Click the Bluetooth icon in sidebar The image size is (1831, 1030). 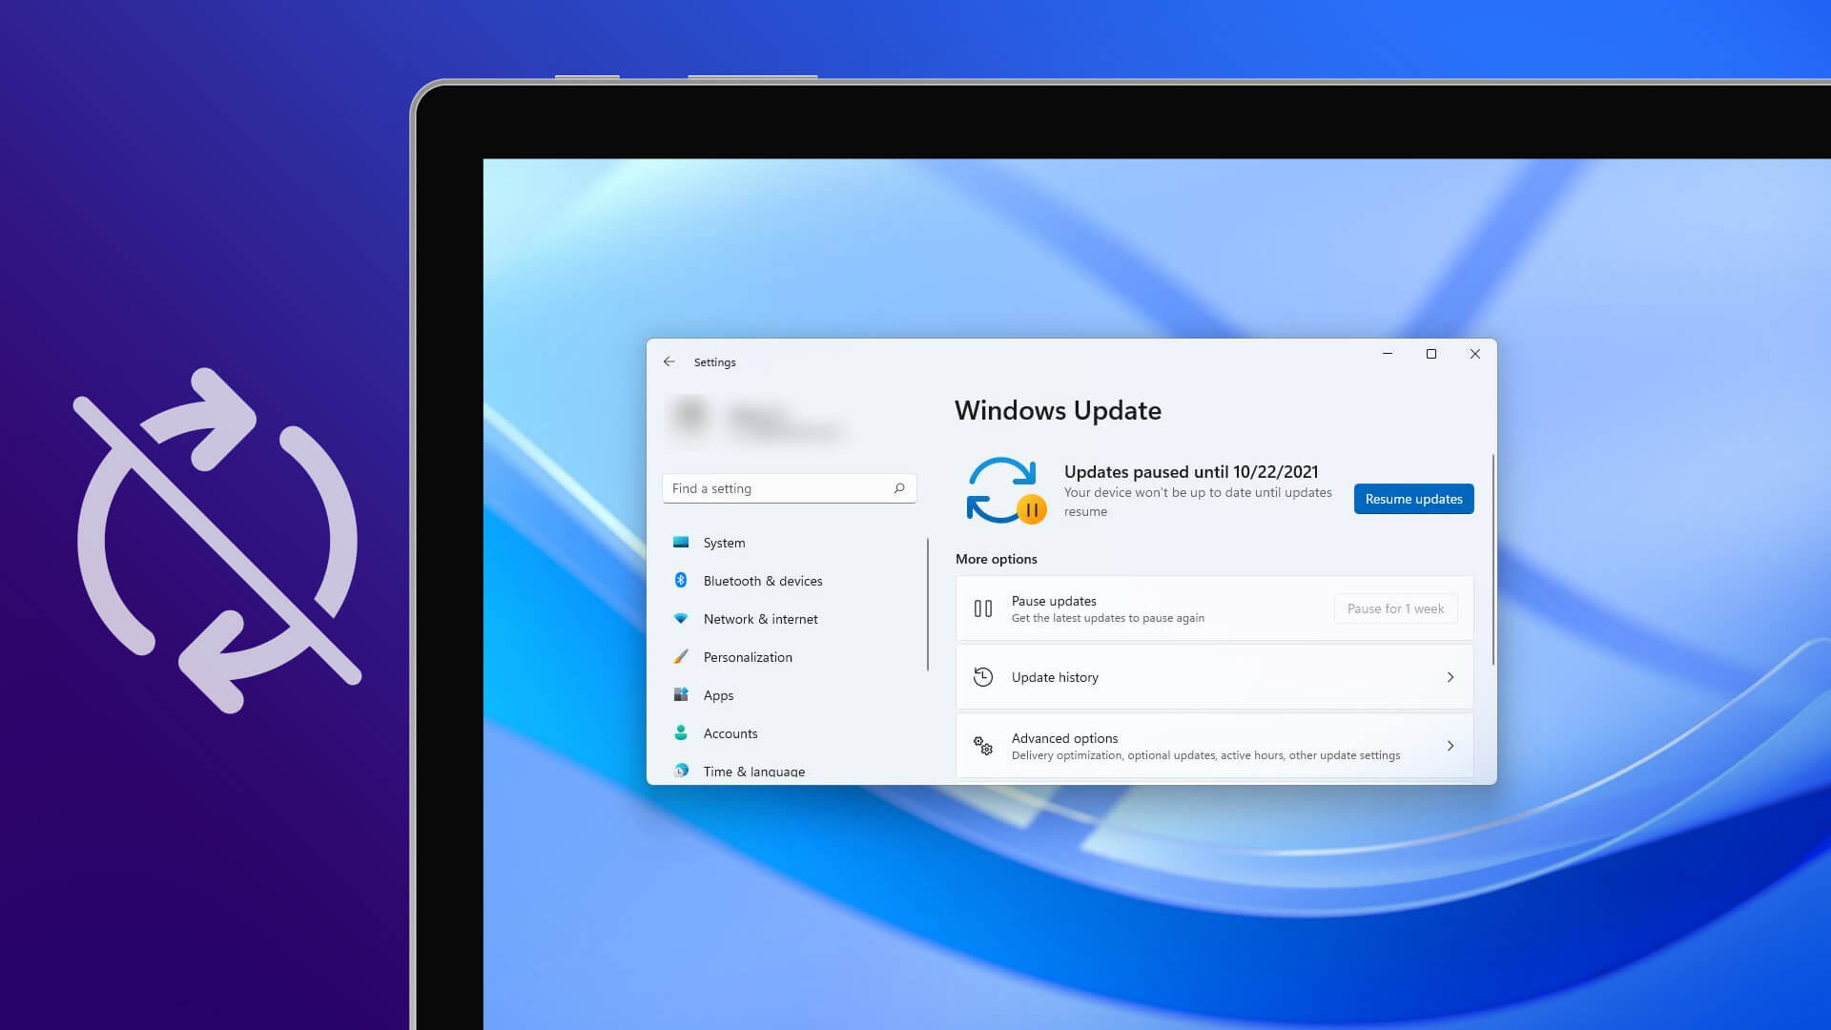681,580
